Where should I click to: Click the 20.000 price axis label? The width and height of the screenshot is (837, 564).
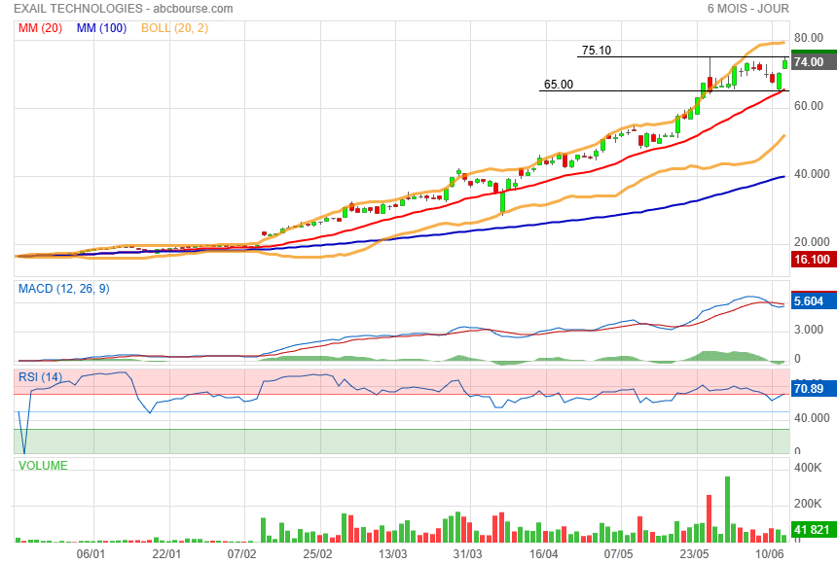point(812,242)
